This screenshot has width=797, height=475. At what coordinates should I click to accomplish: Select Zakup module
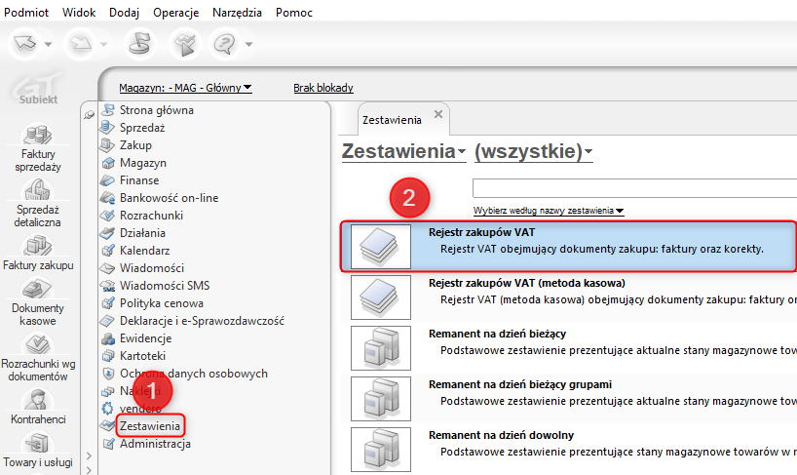[x=135, y=145]
